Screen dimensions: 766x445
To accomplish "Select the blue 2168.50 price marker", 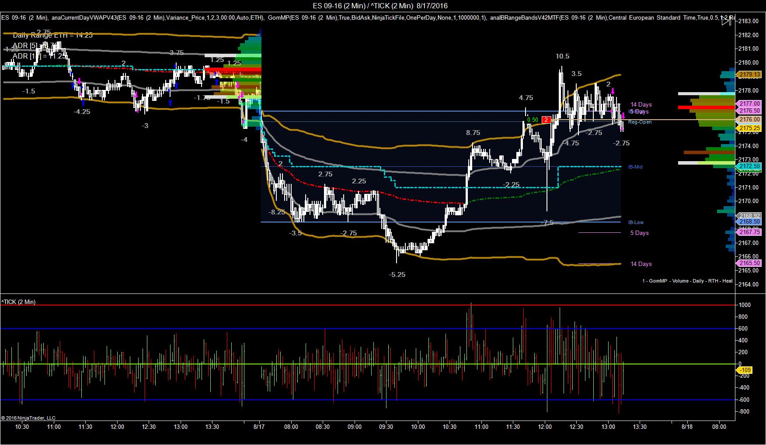I will pyautogui.click(x=750, y=222).
